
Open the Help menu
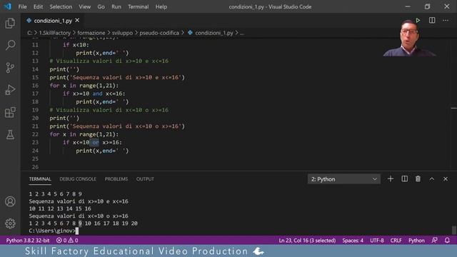pyautogui.click(x=161, y=6)
